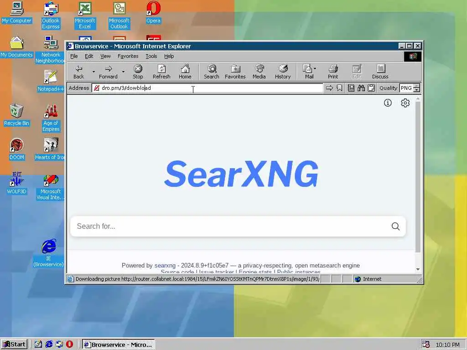Image resolution: width=467 pixels, height=350 pixels.
Task: Decrease Quality with the down stepper
Action: (x=417, y=90)
